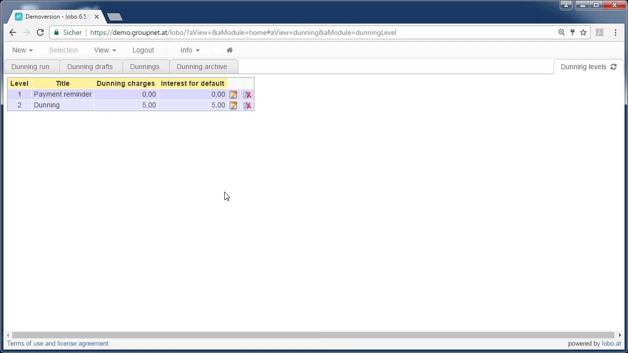Click the green secure padlock icon
Viewport: 628px width, 353px height.
tap(56, 32)
